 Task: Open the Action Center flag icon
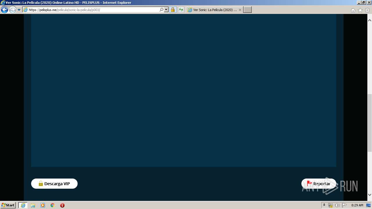tap(344, 205)
